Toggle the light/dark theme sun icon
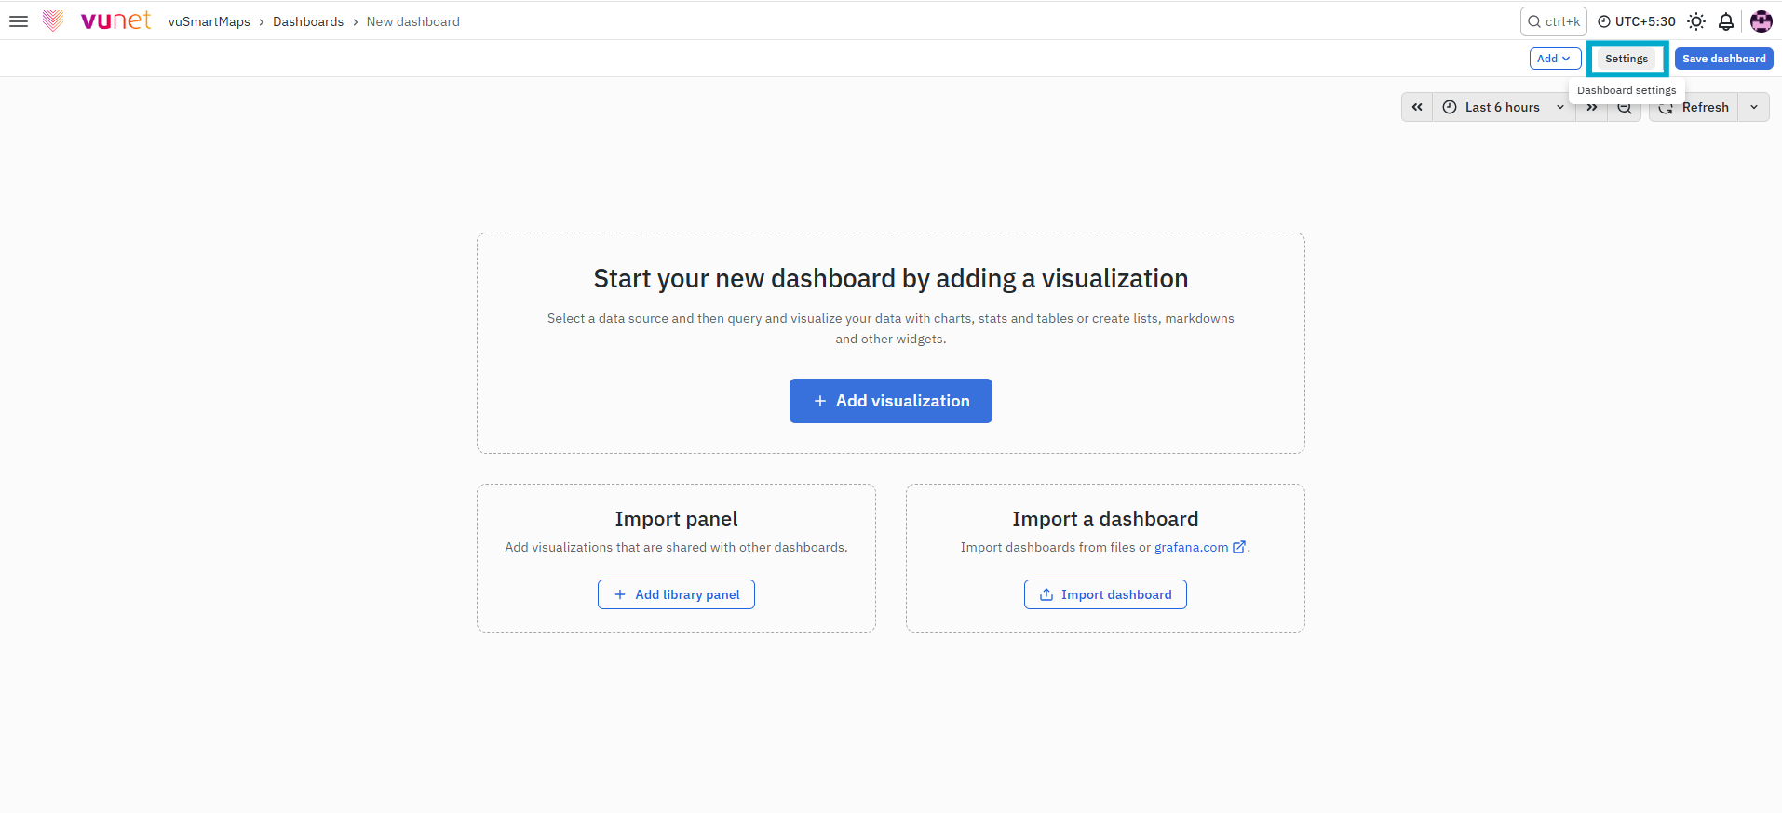 pyautogui.click(x=1696, y=21)
